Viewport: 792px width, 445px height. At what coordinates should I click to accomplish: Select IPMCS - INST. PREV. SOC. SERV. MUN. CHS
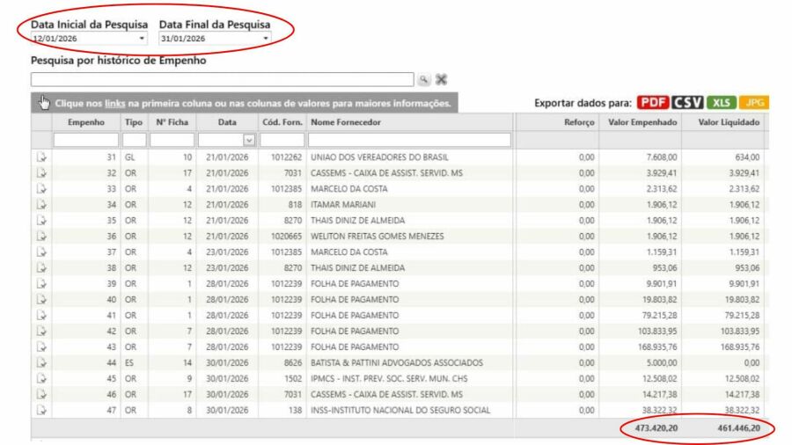pyautogui.click(x=389, y=378)
